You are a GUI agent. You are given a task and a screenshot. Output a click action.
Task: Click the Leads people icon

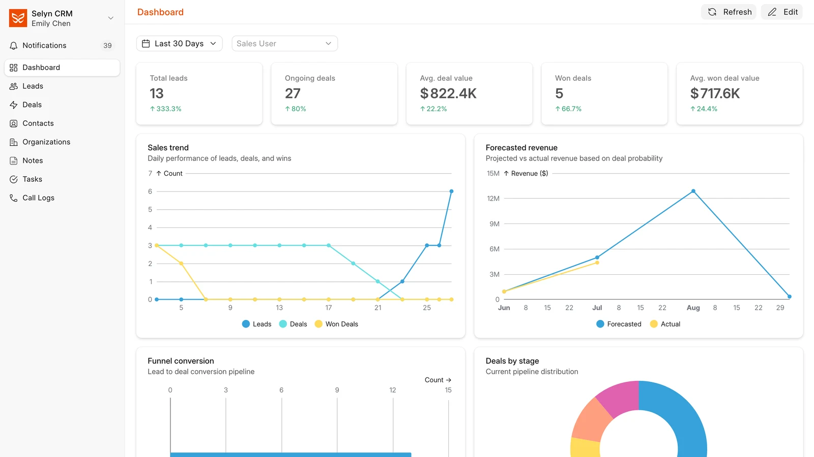14,86
